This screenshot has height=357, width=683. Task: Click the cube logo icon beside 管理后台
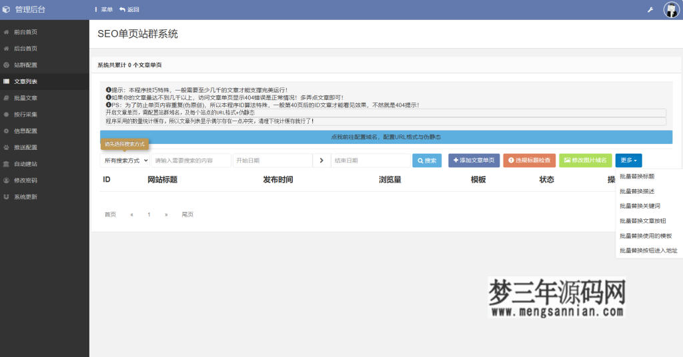click(x=6, y=9)
